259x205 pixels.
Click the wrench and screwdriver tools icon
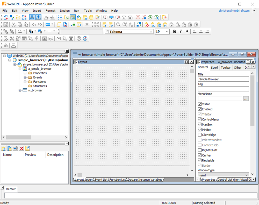pyautogui.click(x=12, y=39)
